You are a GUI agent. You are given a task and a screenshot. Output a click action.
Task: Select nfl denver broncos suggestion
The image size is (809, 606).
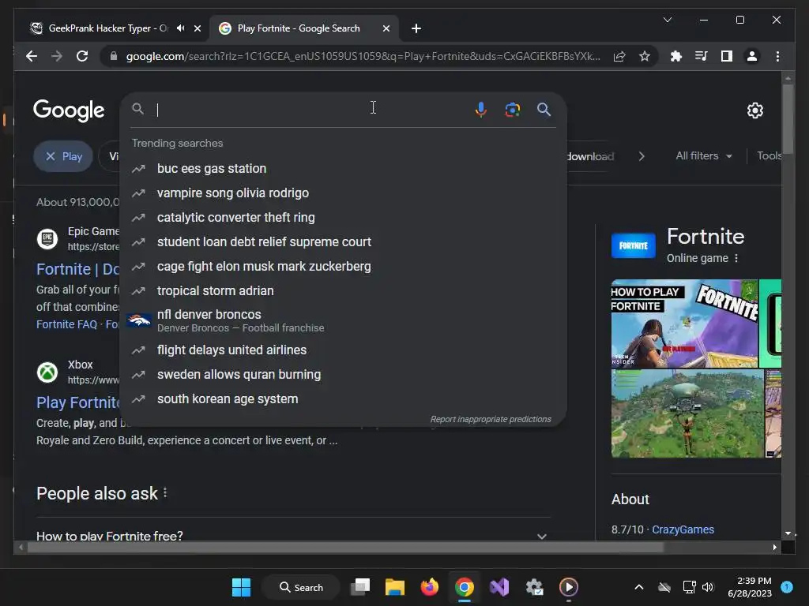[x=343, y=320]
